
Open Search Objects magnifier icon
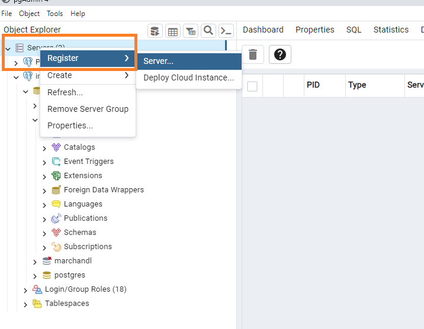tap(208, 31)
